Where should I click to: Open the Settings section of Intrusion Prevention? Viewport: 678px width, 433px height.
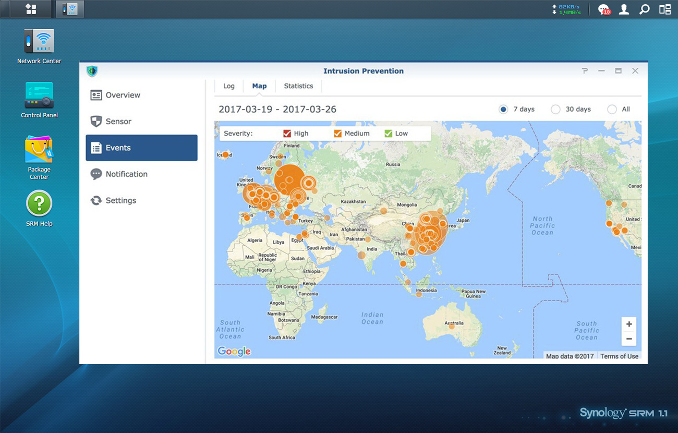point(120,200)
